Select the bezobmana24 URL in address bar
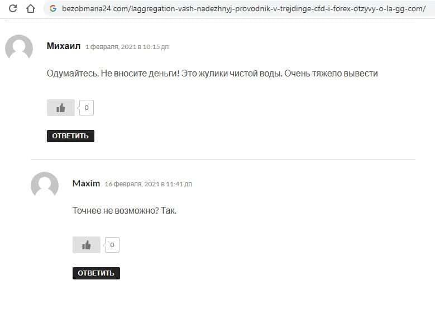The image size is (435, 309). pyautogui.click(x=243, y=8)
